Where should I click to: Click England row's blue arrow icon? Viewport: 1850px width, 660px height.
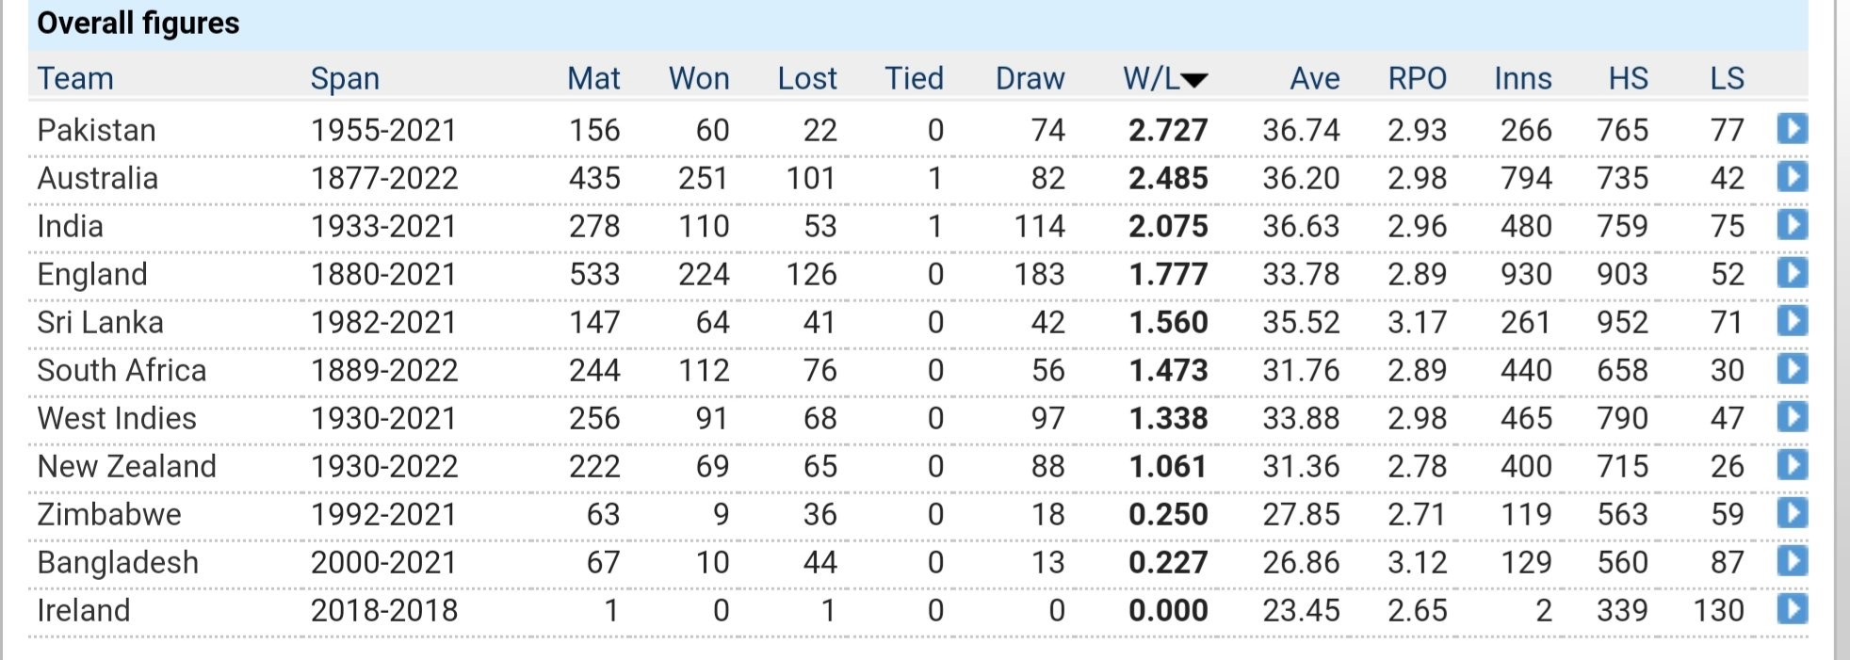[1792, 273]
